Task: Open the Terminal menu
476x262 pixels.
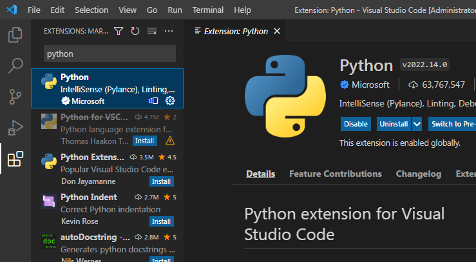Action: [207, 10]
